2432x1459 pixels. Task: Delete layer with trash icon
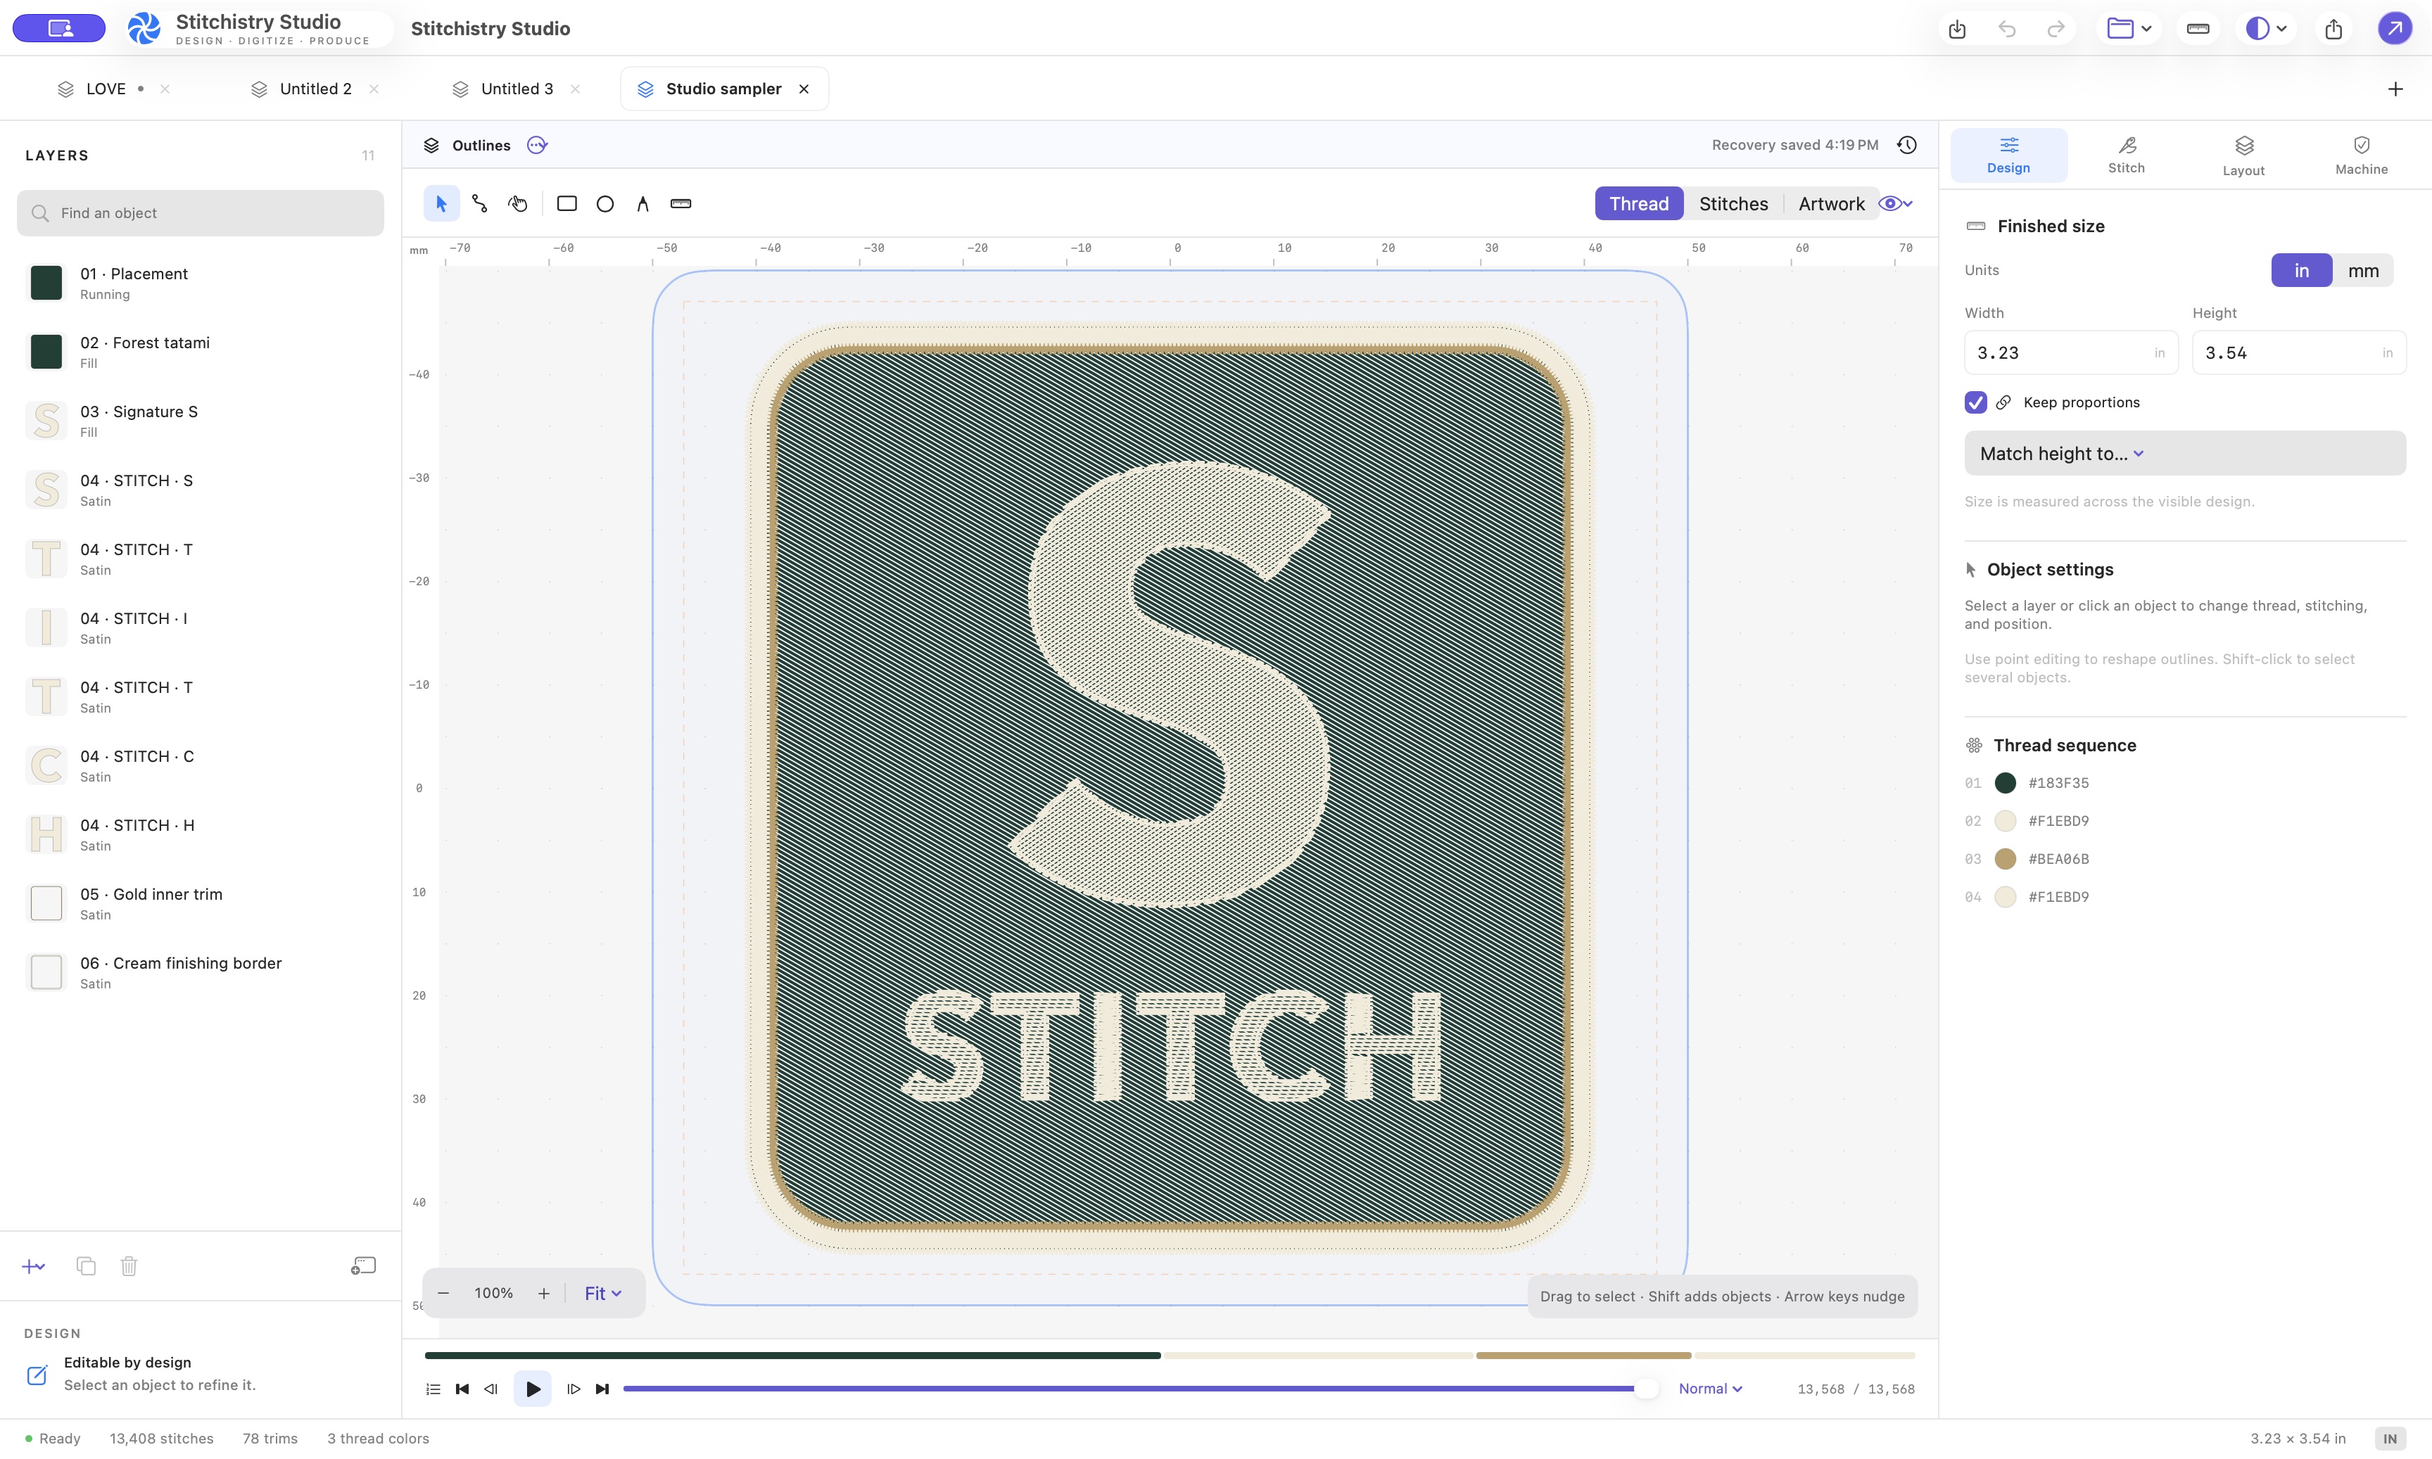tap(129, 1266)
